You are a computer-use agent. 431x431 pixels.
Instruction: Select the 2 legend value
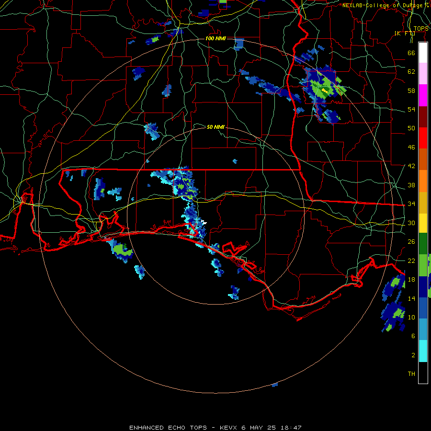[413, 355]
